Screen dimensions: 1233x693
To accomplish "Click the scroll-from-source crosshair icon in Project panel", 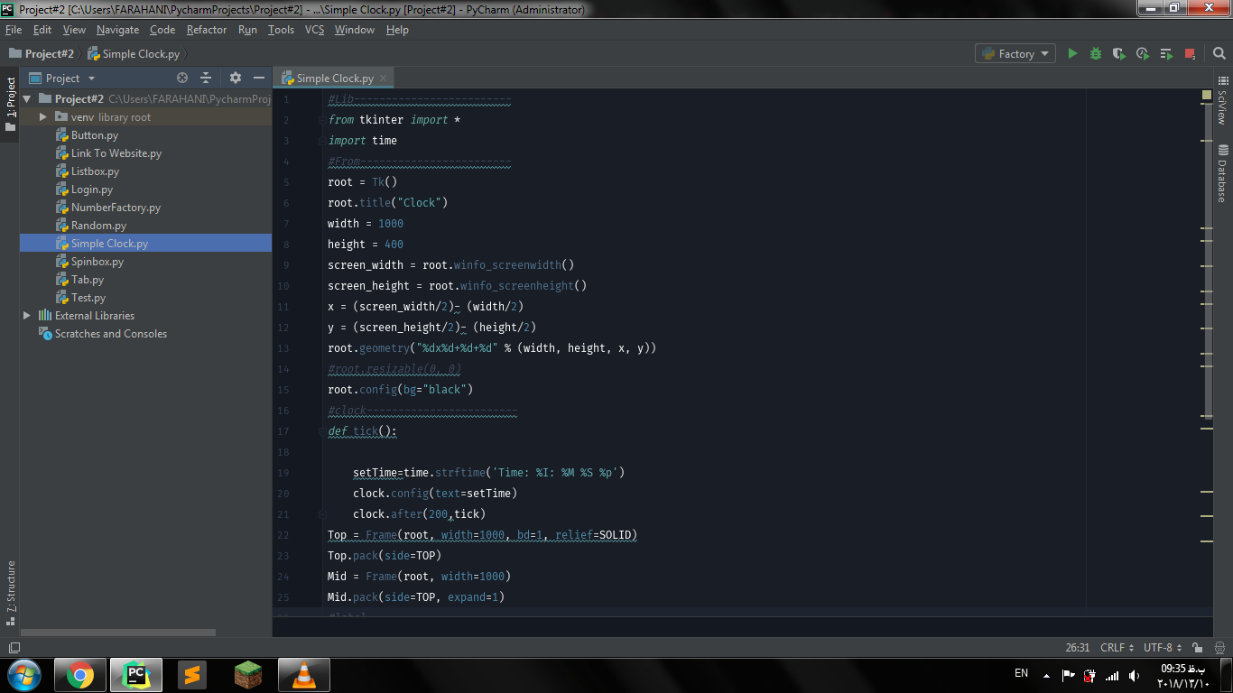I will (182, 79).
